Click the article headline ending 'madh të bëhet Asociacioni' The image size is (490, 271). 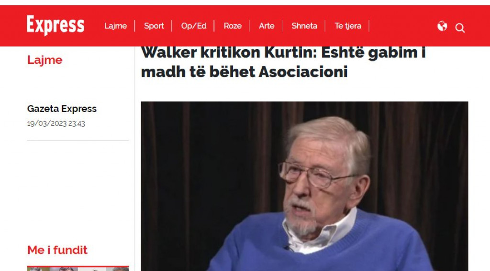coord(283,62)
